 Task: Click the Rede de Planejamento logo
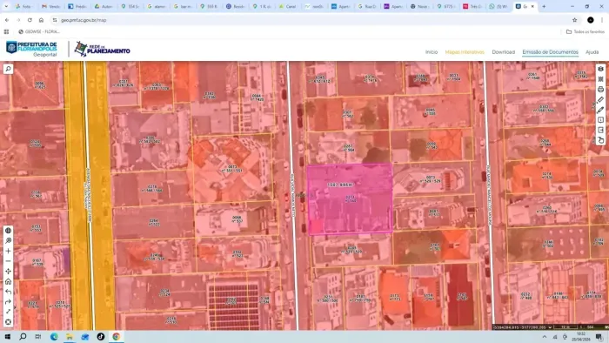[102, 49]
